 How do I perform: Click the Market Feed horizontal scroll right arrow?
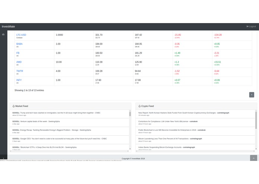(128, 151)
